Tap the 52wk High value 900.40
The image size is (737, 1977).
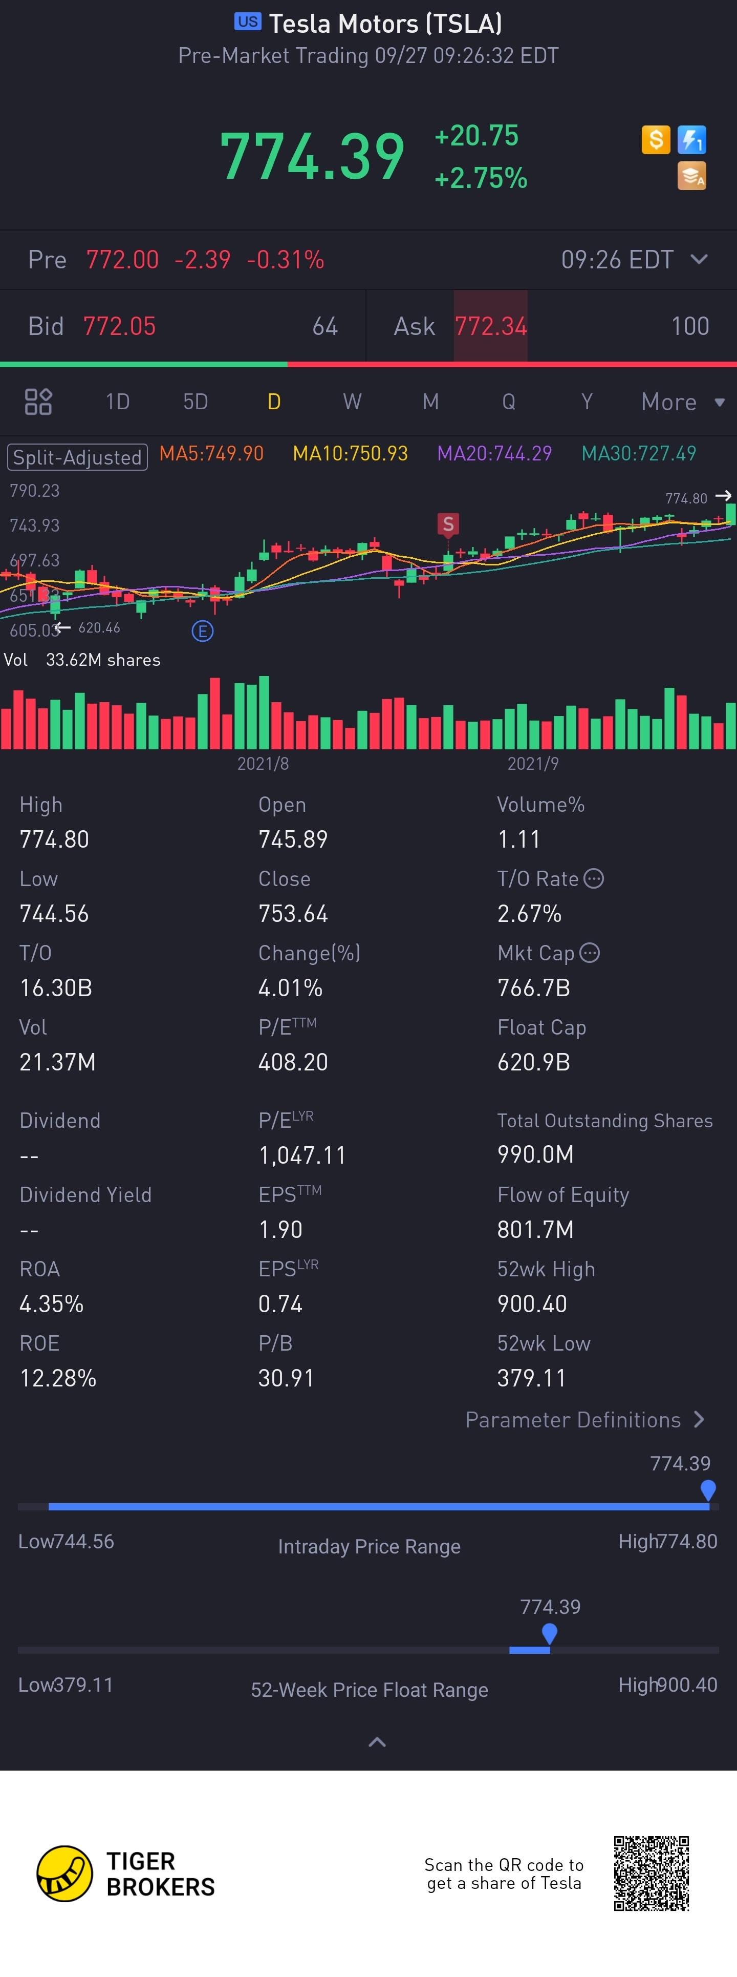[532, 1304]
